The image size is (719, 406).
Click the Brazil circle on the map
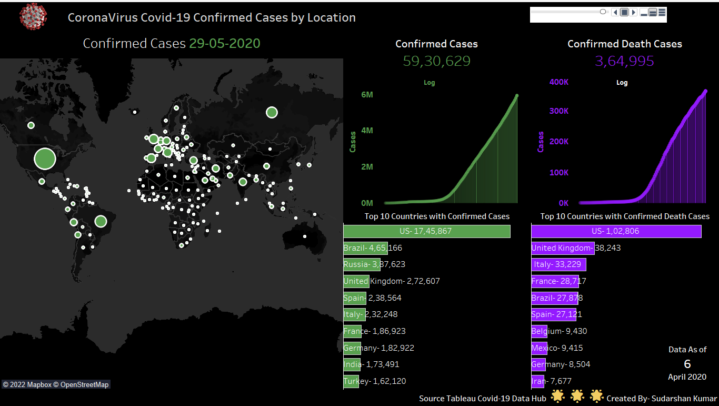[101, 221]
